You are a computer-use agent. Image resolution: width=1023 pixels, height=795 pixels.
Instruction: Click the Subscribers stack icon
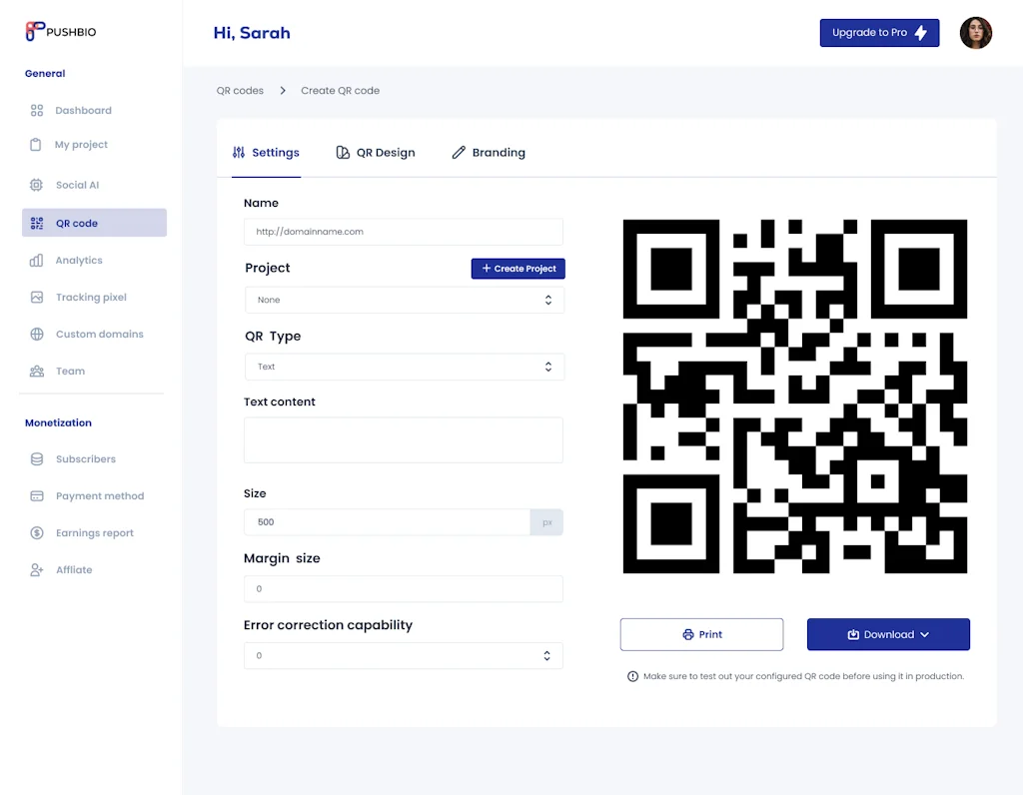pos(37,459)
